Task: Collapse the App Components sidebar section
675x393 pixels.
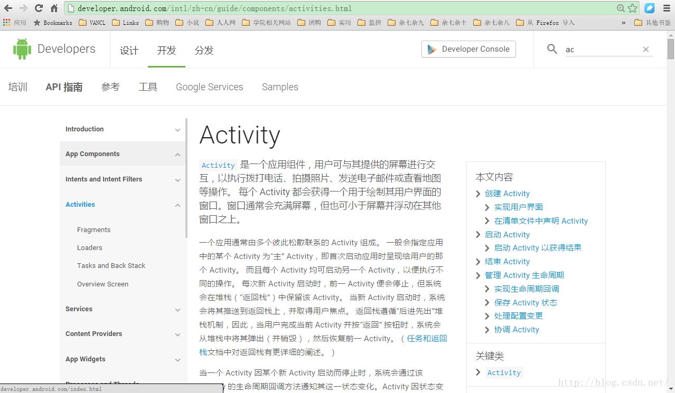Action: 177,155
